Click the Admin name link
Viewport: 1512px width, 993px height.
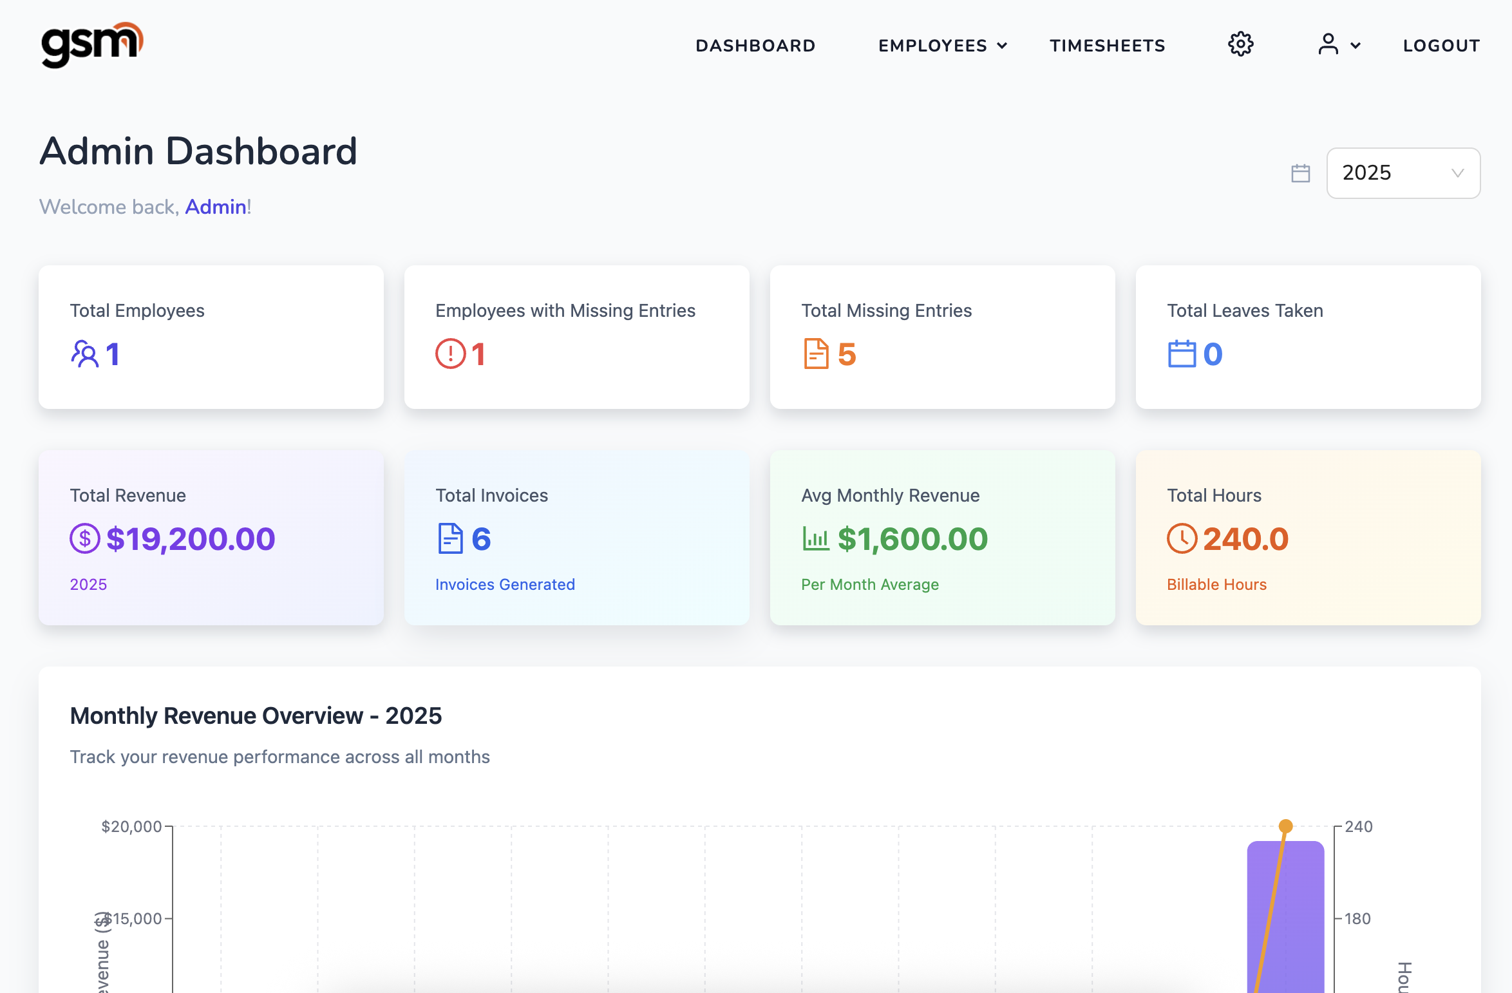coord(216,207)
